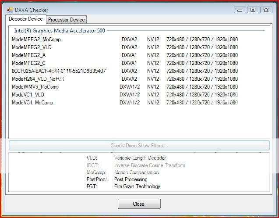This screenshot has height=218, width=279.
Task: Highlight the ModeMPEG2_A list item
Action: (28, 55)
